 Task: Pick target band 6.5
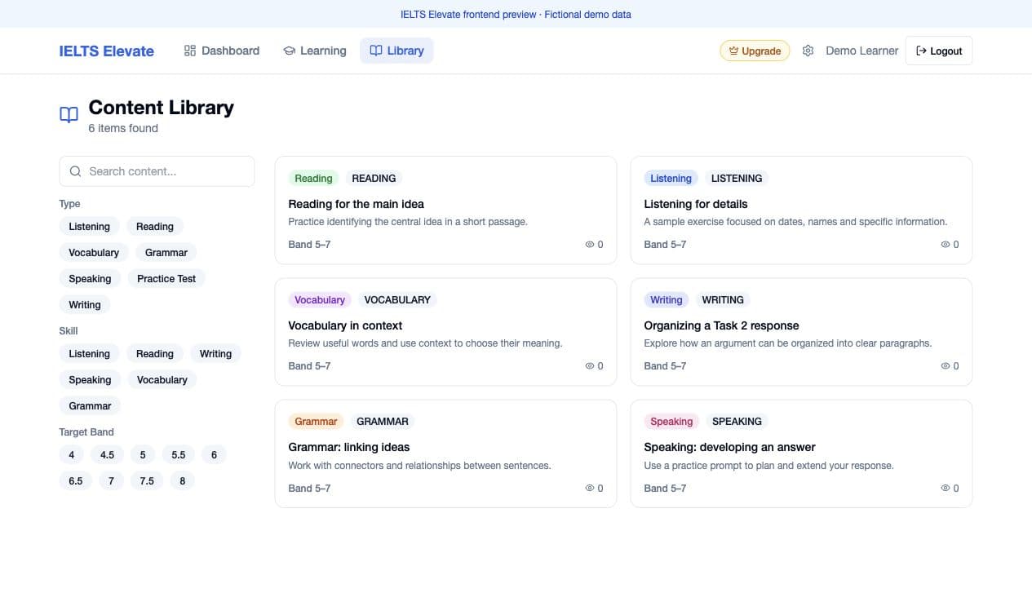[76, 481]
